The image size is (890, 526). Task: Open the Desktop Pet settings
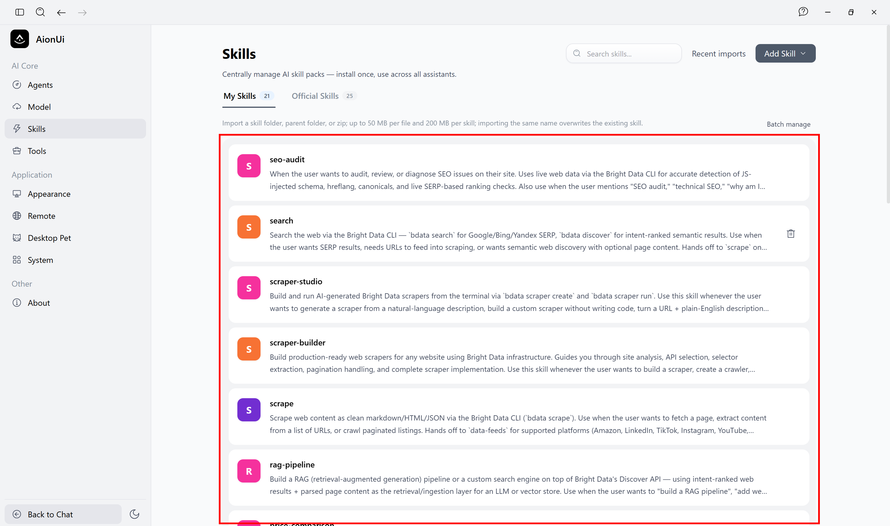[x=75, y=238]
